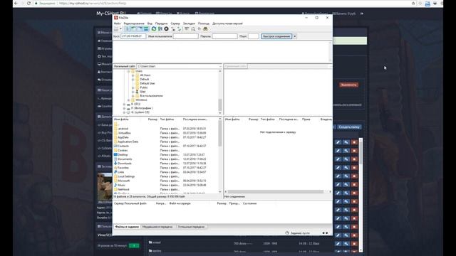
Task: Open the Вид menu
Action: coord(150,23)
